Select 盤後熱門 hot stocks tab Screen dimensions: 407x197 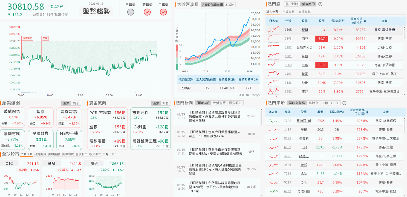(308, 4)
